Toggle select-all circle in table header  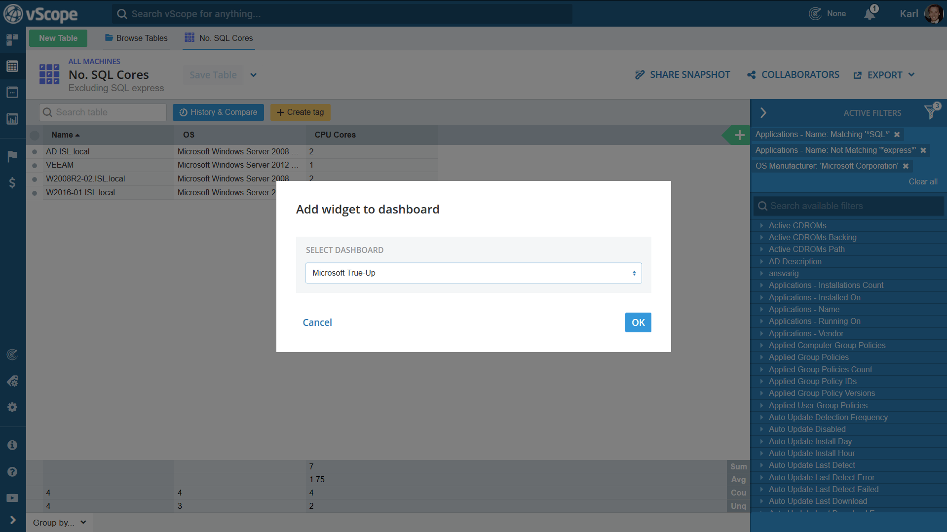[35, 135]
